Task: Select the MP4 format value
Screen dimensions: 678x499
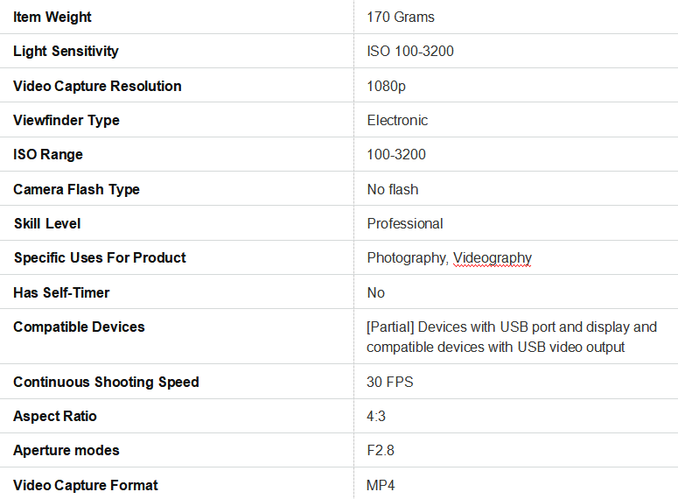Action: 381,485
